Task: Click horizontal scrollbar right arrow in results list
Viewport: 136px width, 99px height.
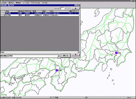Action: (x=78, y=52)
